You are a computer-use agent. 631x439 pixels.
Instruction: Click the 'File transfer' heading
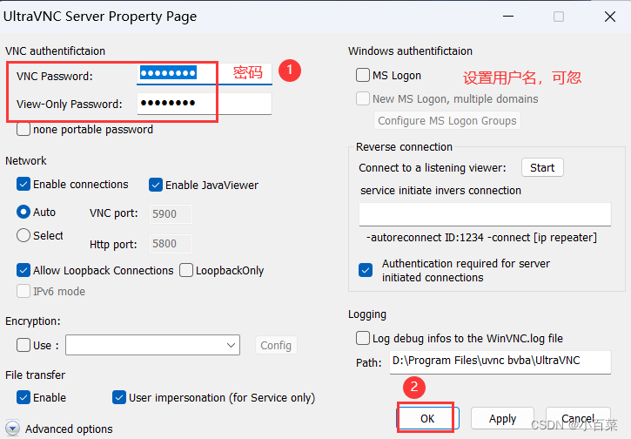pyautogui.click(x=35, y=375)
